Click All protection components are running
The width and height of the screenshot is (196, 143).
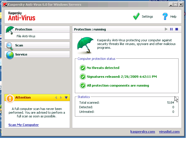click(118, 85)
